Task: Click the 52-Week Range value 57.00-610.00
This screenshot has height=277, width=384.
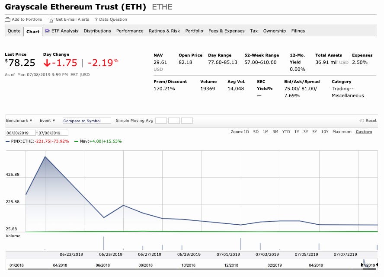Action: tap(260, 62)
